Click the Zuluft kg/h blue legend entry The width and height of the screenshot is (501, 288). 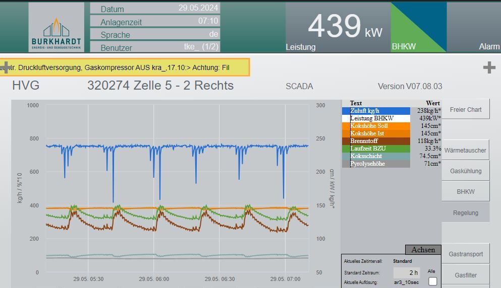pyautogui.click(x=376, y=111)
